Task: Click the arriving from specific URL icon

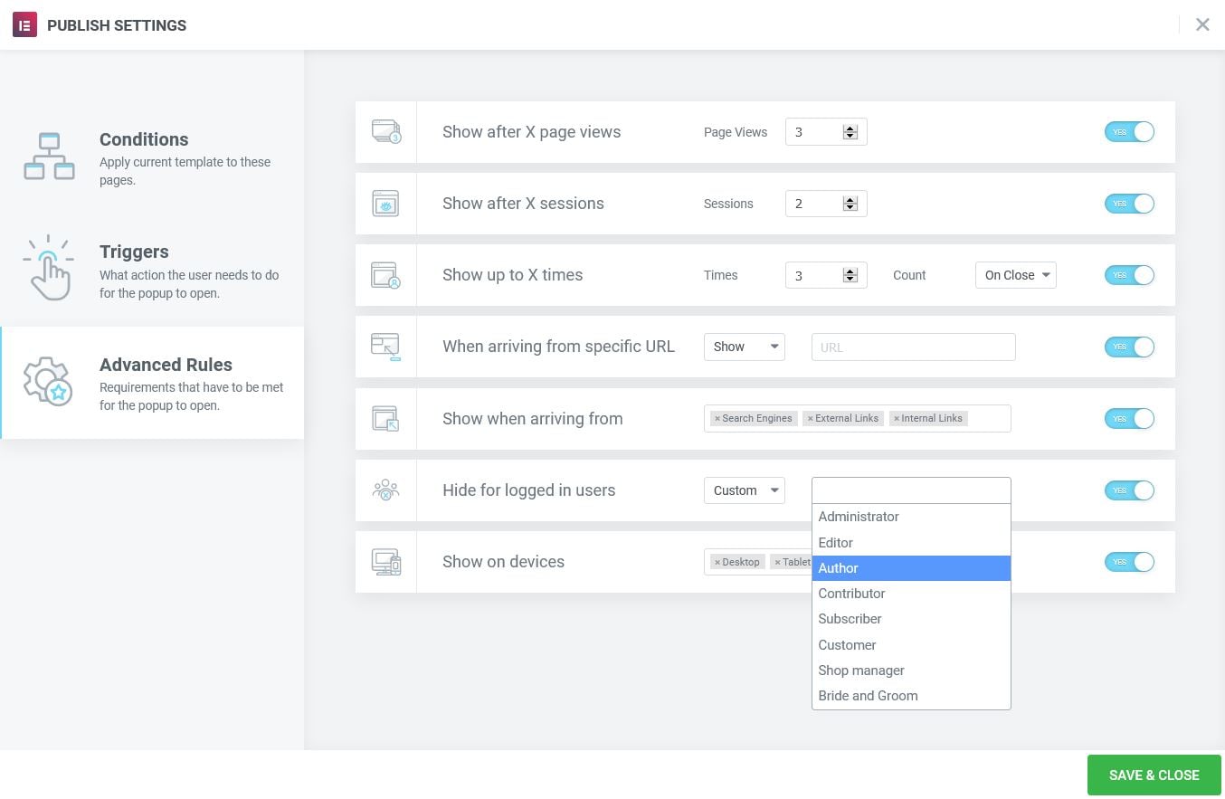Action: [385, 347]
